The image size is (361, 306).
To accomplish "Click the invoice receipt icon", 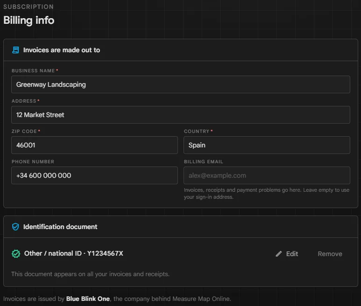I will click(16, 50).
